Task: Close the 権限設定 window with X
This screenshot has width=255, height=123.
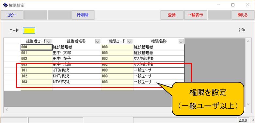Action: point(247,5)
